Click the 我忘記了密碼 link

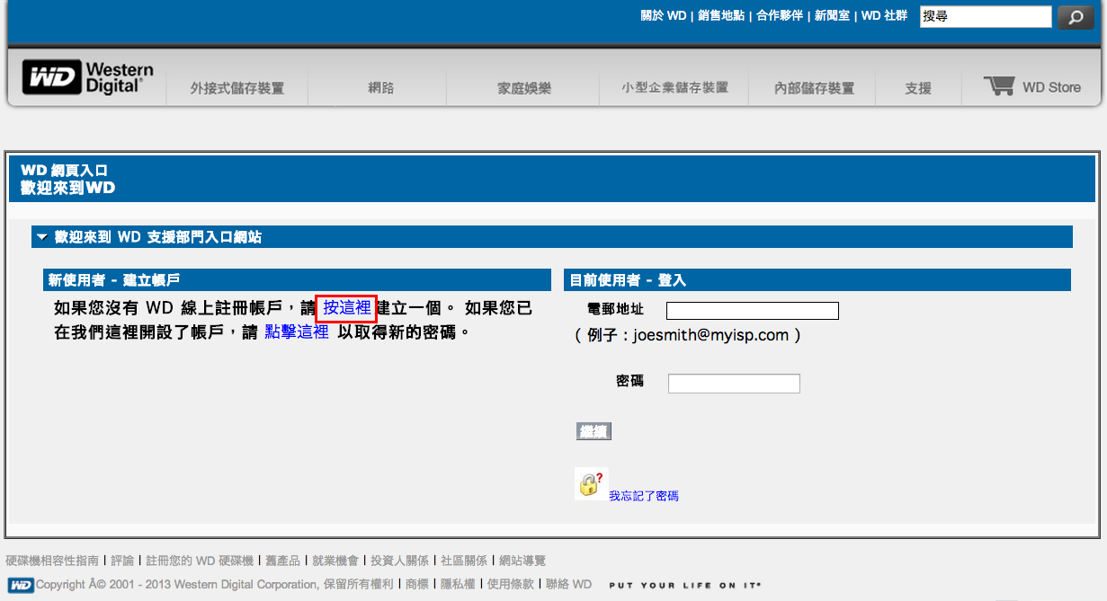[x=644, y=496]
